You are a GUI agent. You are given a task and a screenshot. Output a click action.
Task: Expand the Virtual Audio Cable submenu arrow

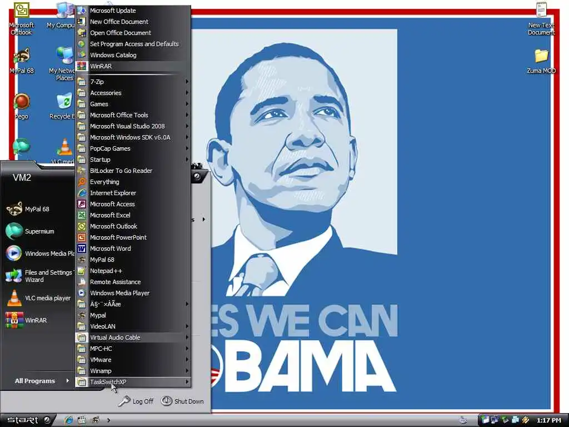187,337
